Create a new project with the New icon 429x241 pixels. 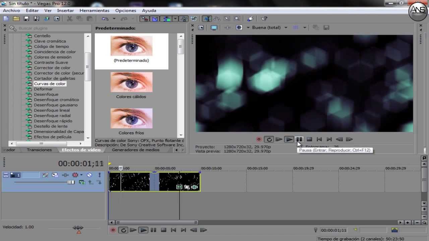(6, 19)
